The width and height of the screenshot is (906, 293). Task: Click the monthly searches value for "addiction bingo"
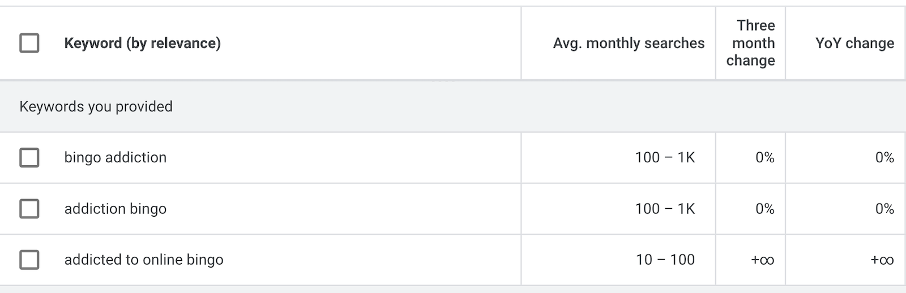pyautogui.click(x=665, y=209)
